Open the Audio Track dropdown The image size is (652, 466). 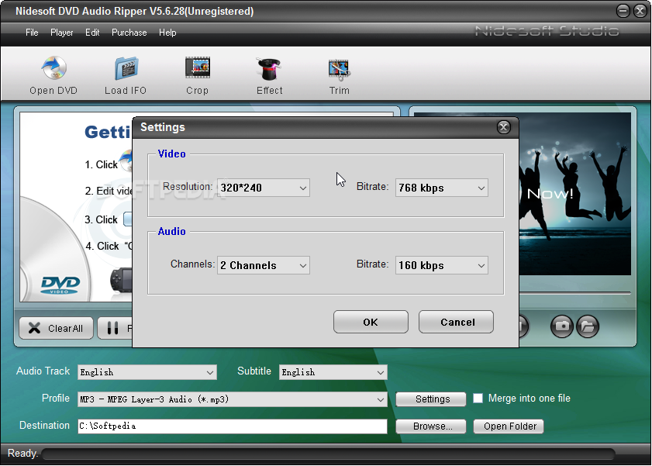(x=147, y=372)
